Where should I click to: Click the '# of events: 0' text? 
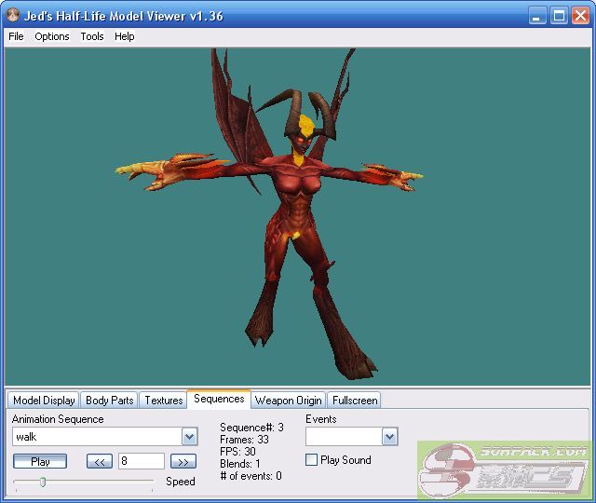251,476
